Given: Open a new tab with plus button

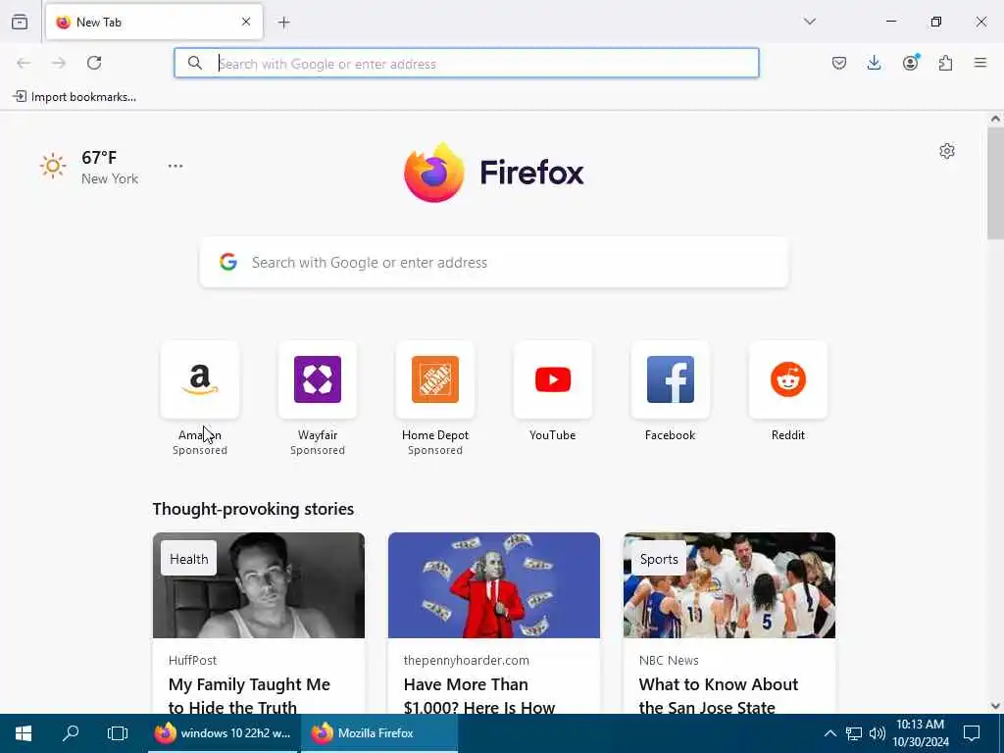Looking at the screenshot, I should pos(283,23).
